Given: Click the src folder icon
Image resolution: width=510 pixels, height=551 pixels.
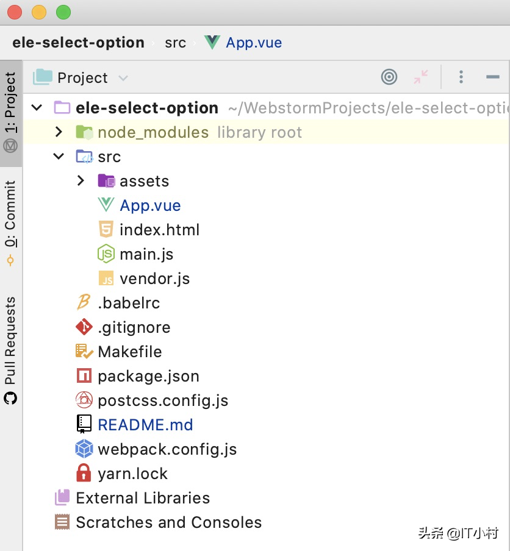Looking at the screenshot, I should click(x=84, y=157).
